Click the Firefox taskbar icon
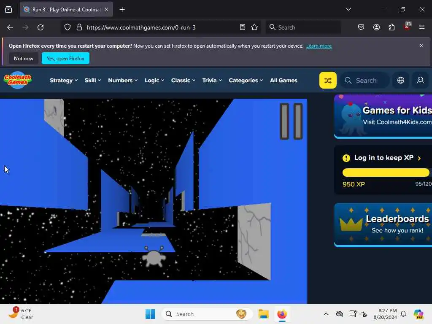Viewport: 432px width, 324px height. 282,314
